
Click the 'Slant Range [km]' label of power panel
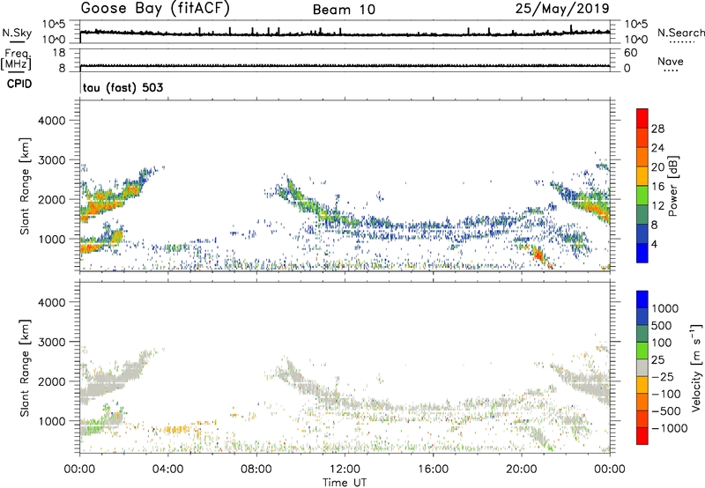coord(25,186)
